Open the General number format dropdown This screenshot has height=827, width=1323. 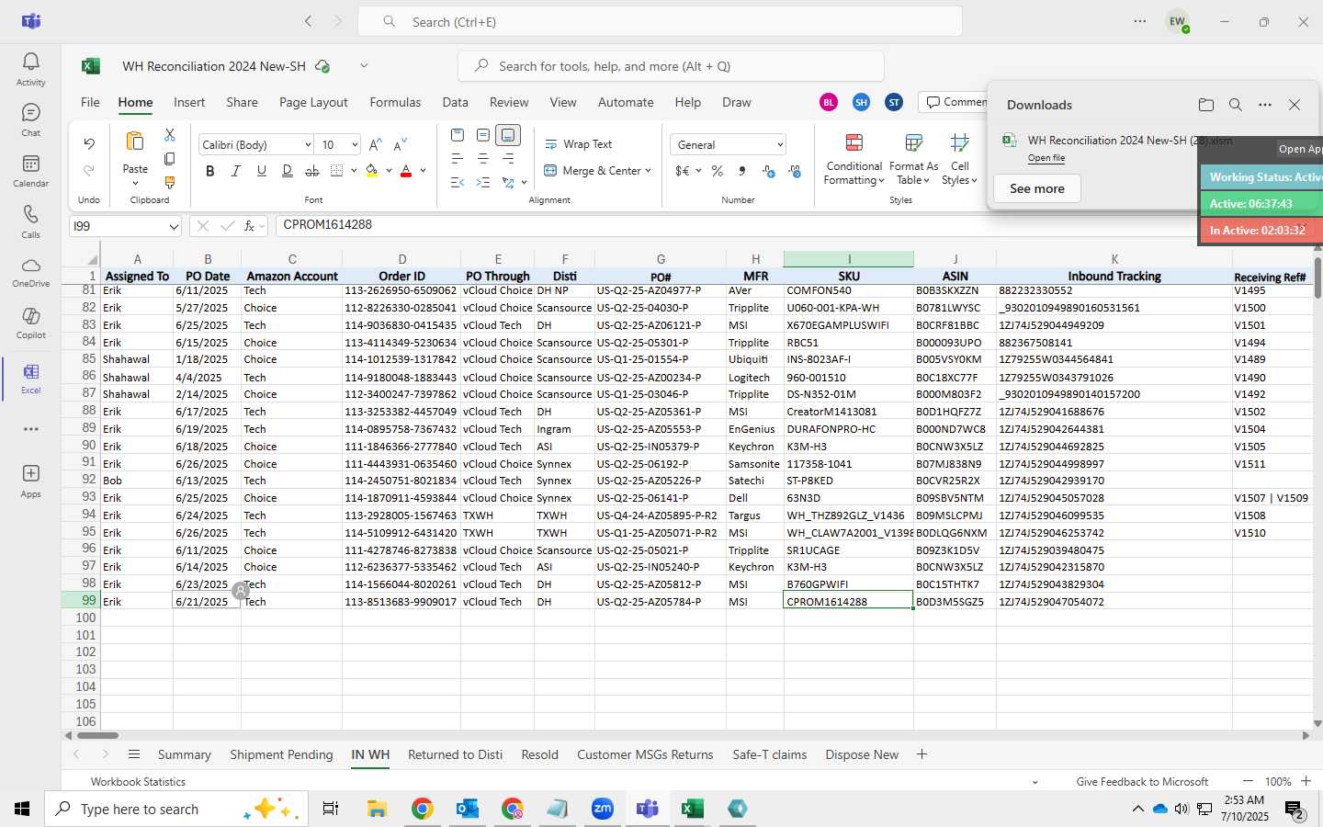click(x=780, y=145)
